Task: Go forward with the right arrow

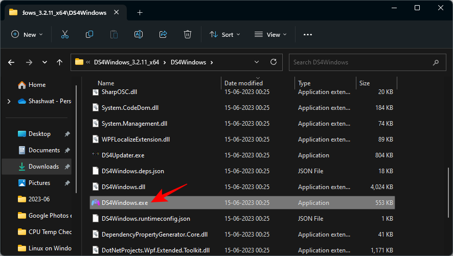Action: click(x=29, y=62)
